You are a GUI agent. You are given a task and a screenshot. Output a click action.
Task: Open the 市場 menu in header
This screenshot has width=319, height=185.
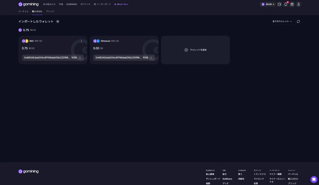point(61,4)
